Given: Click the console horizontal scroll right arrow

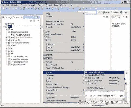Looking at the screenshot, I should 123,99.
